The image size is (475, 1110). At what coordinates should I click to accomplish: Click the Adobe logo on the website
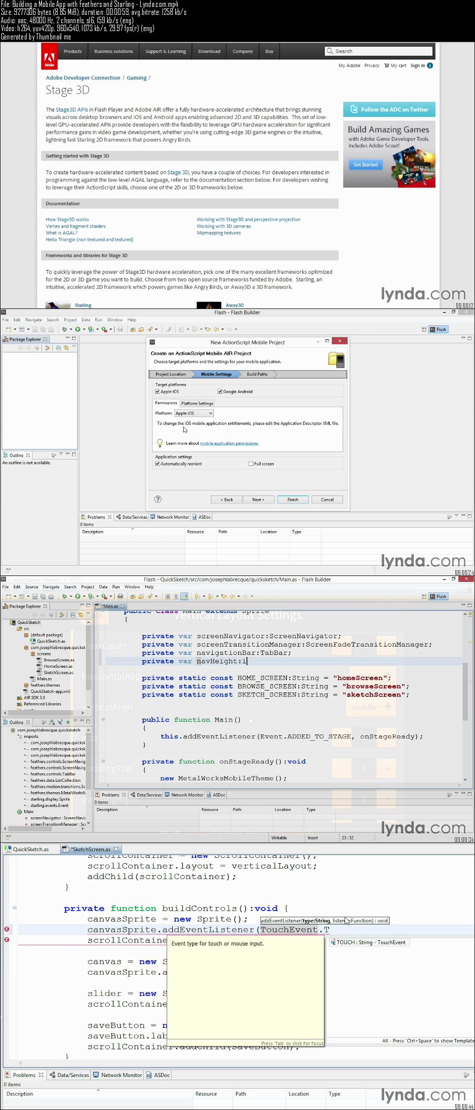pos(50,57)
